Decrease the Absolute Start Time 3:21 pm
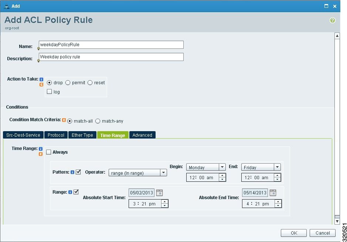This screenshot has width=347, height=242. [x=165, y=205]
